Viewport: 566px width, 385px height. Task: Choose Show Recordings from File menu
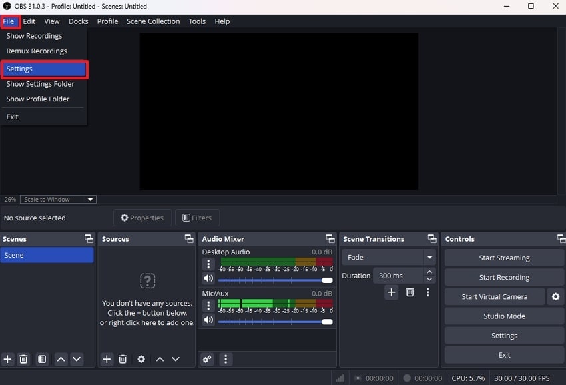[43, 36]
